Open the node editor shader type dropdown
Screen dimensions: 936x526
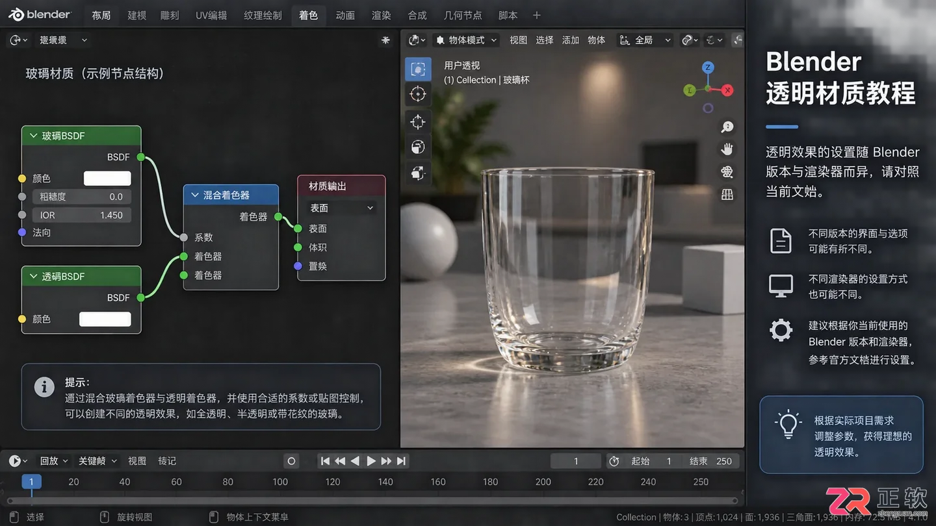pos(62,40)
